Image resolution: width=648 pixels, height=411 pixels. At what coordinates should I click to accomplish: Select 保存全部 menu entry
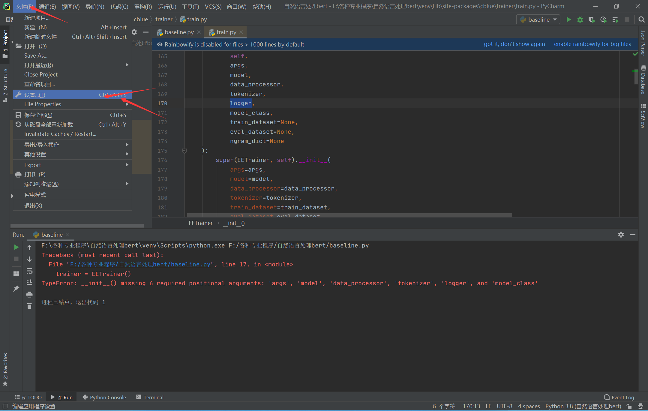(72, 115)
